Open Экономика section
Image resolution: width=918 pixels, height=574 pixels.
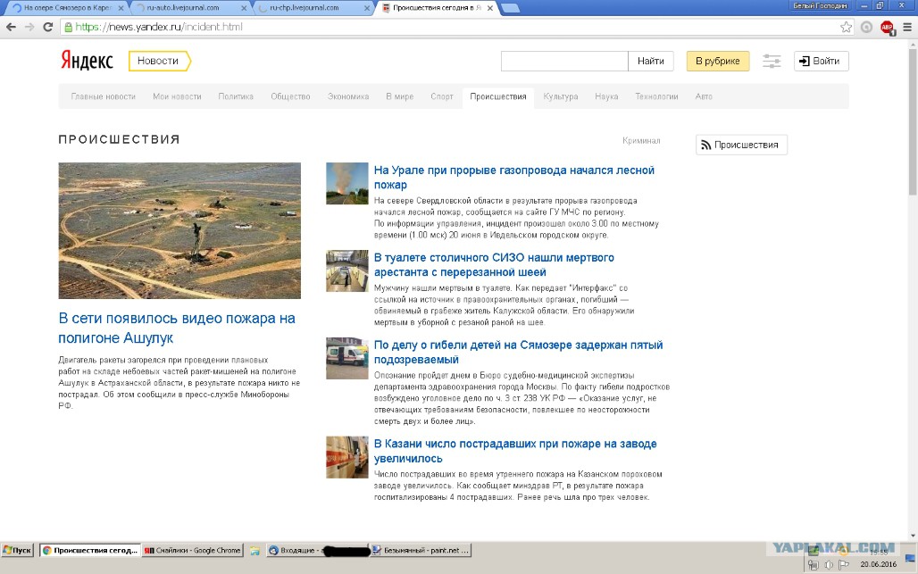pyautogui.click(x=348, y=96)
